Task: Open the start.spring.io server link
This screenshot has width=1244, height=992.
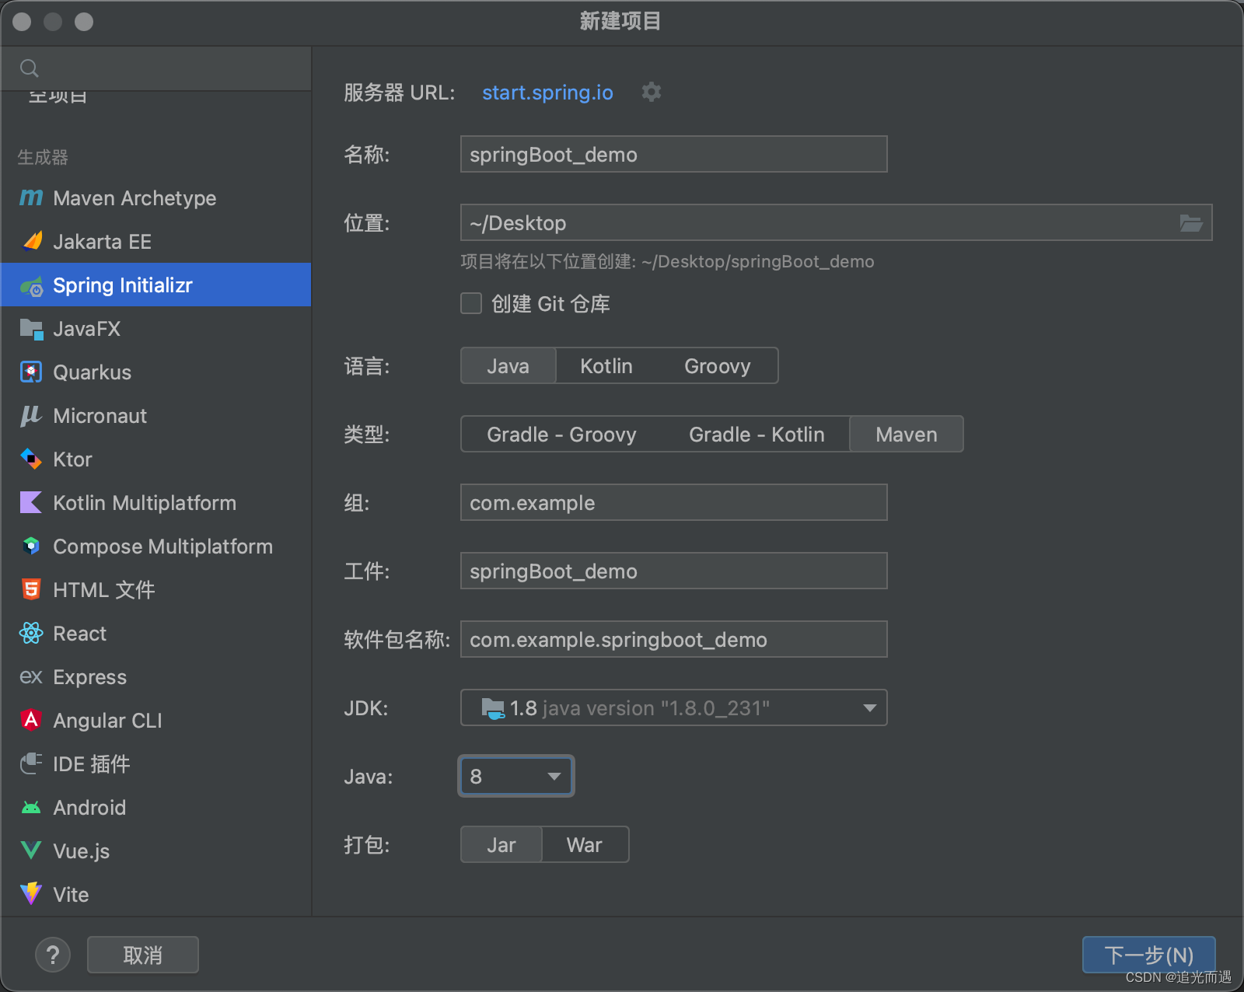Action: (x=547, y=93)
